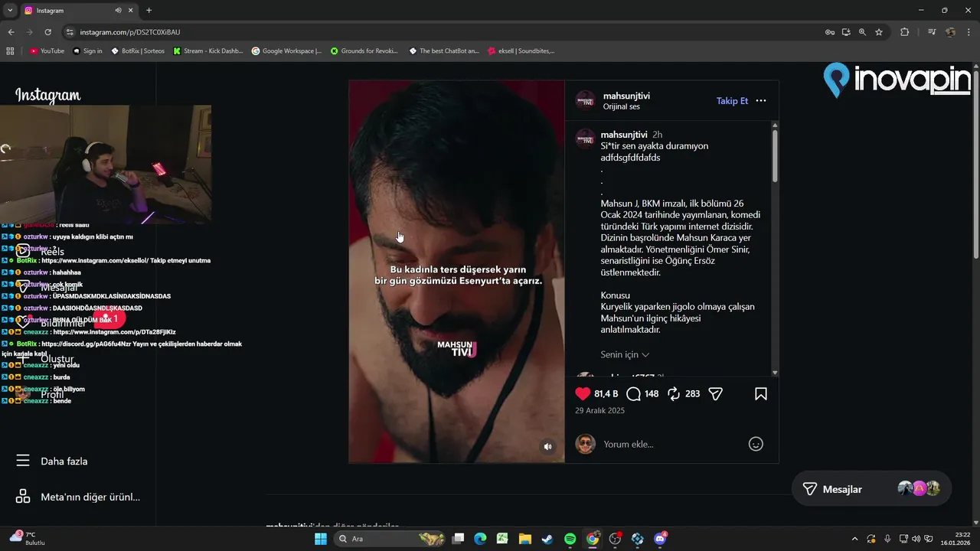This screenshot has width=980, height=551.
Task: Open File Explorer from the taskbar
Action: (x=525, y=539)
